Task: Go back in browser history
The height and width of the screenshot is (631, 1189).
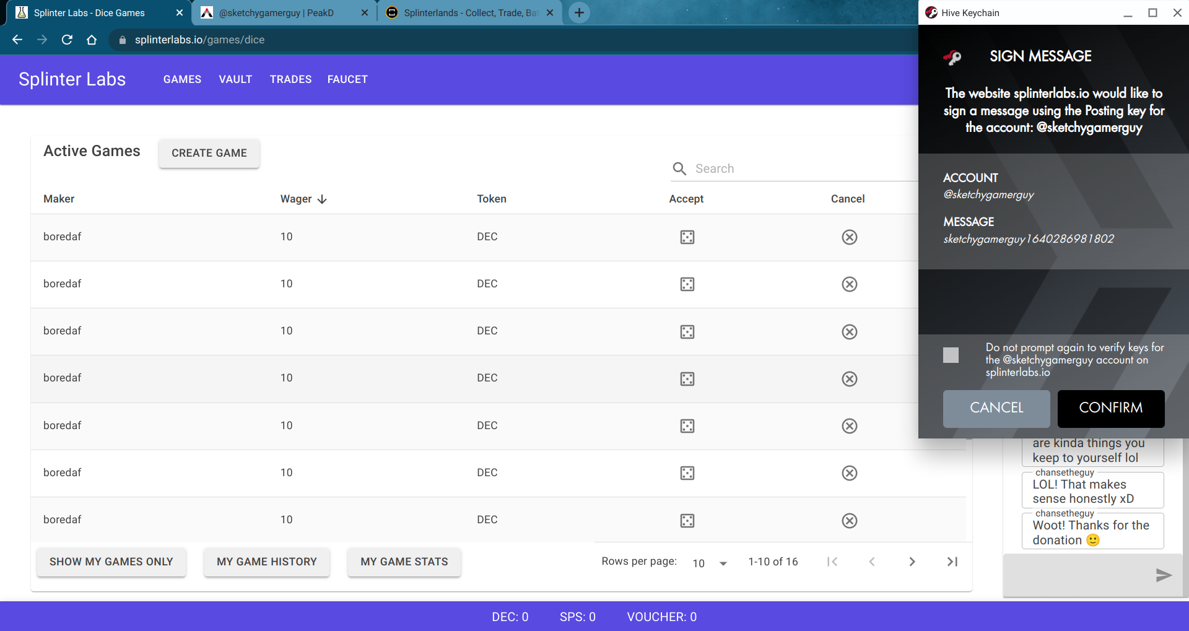Action: (17, 40)
